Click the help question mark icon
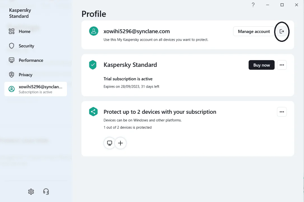The height and width of the screenshot is (202, 304). (253, 5)
